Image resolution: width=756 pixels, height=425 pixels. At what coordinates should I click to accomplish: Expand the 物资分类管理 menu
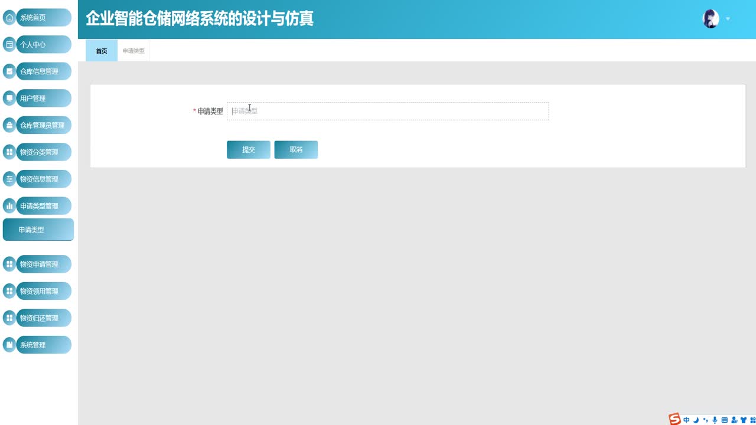(x=44, y=152)
